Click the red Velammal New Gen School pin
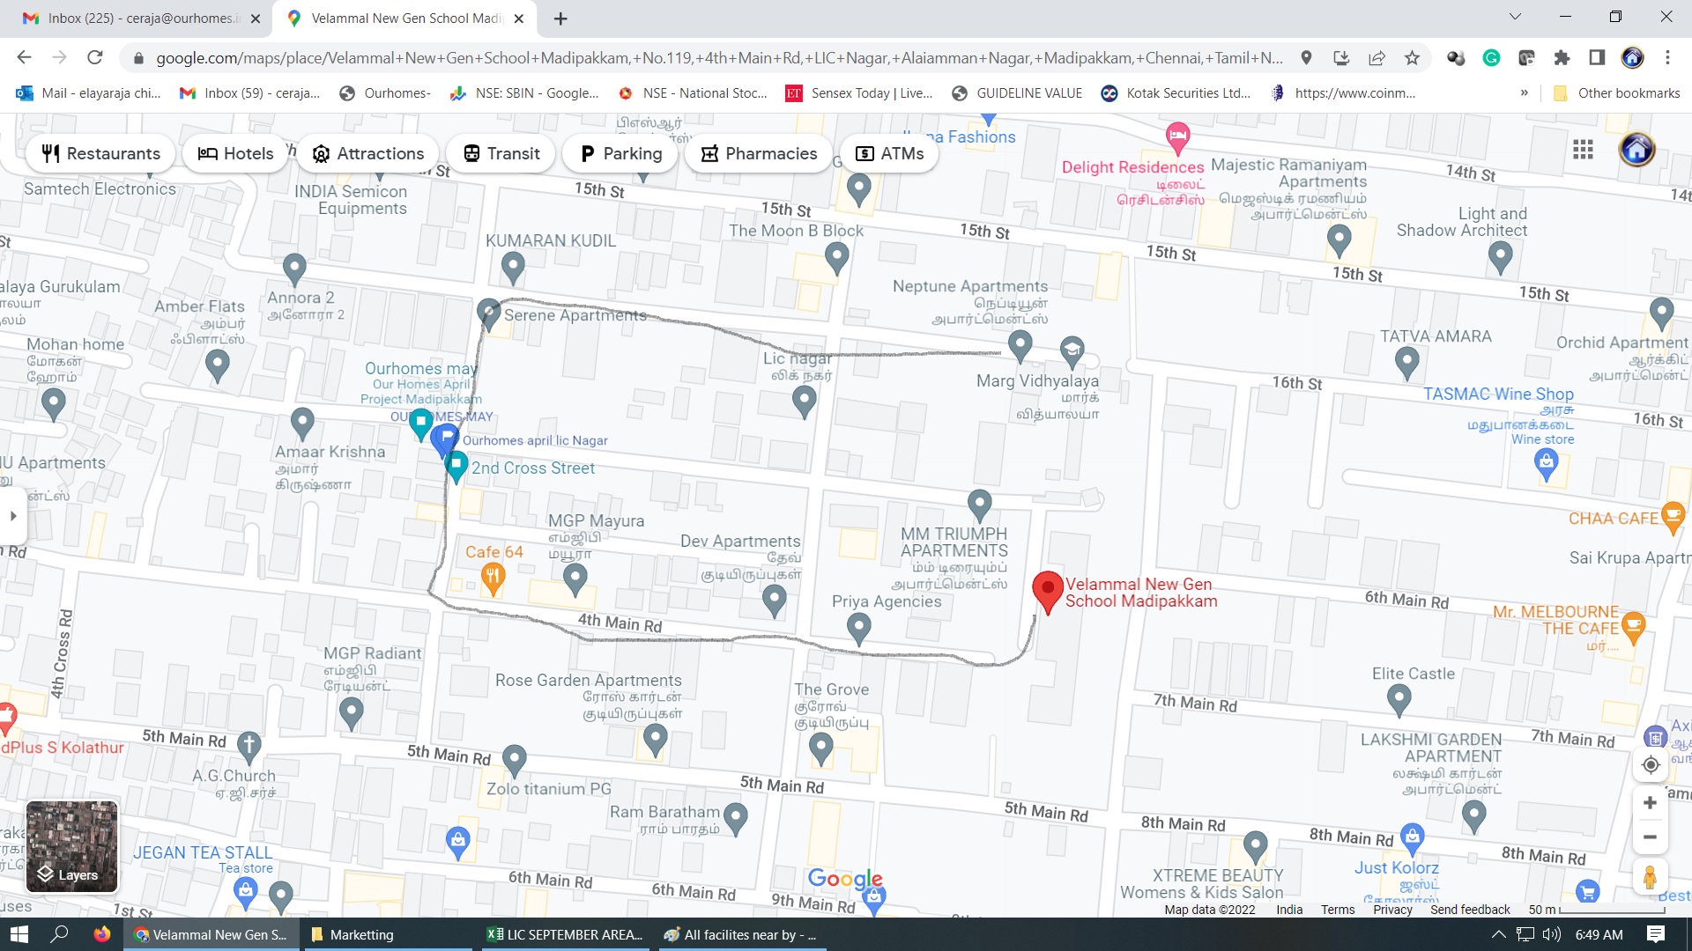This screenshot has height=951, width=1692. 1047,592
